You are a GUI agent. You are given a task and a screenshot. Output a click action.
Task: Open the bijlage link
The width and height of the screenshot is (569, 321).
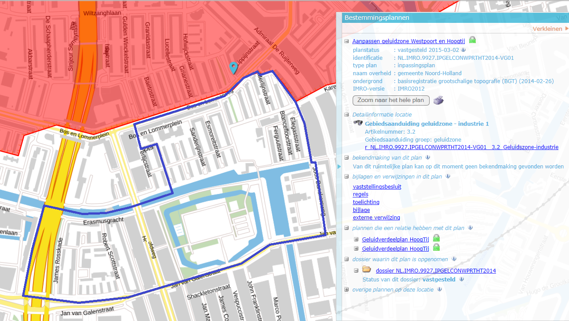pyautogui.click(x=361, y=210)
